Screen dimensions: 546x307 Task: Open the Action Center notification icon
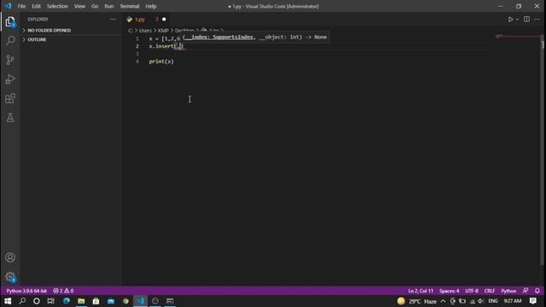532,301
